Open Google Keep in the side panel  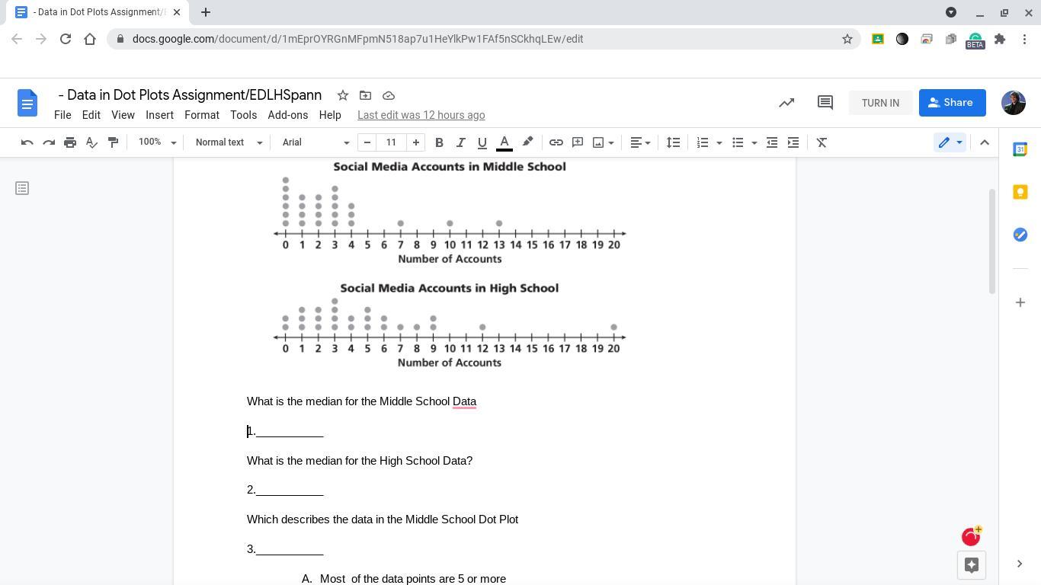[1020, 192]
